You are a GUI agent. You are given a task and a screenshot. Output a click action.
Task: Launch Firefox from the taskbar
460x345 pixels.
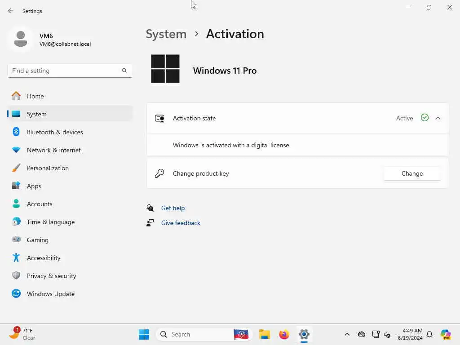tap(284, 334)
